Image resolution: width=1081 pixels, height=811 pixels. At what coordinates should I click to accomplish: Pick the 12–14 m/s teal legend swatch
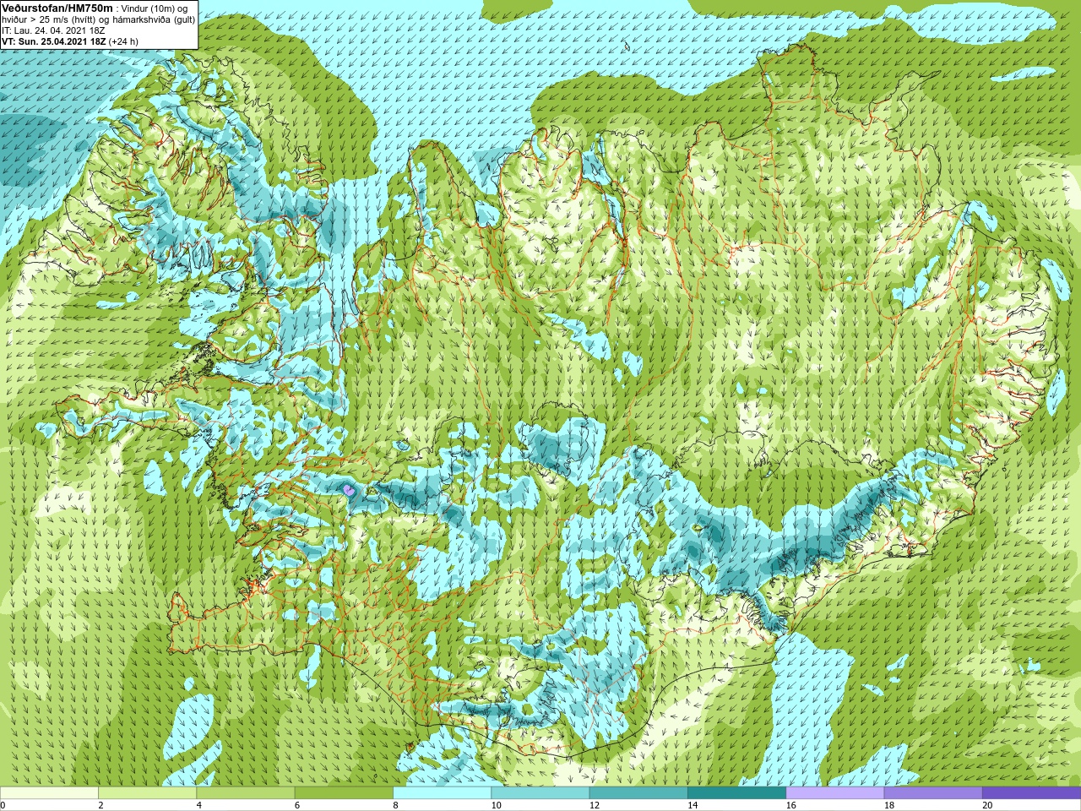click(638, 792)
